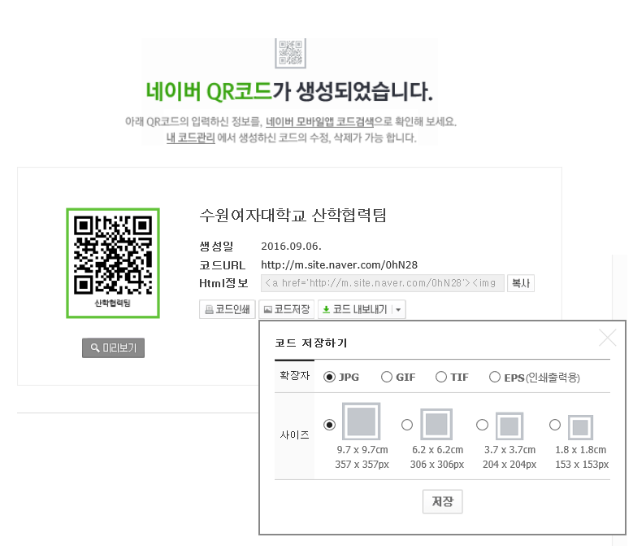Click the green-bordered QR code image
The width and height of the screenshot is (633, 546).
pos(112,262)
